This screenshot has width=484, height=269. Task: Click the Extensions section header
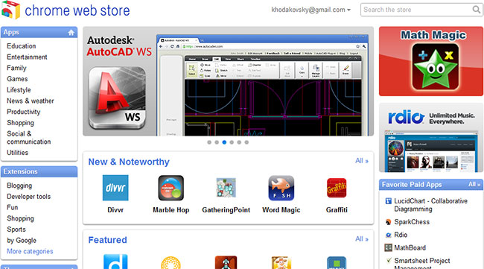coord(39,171)
